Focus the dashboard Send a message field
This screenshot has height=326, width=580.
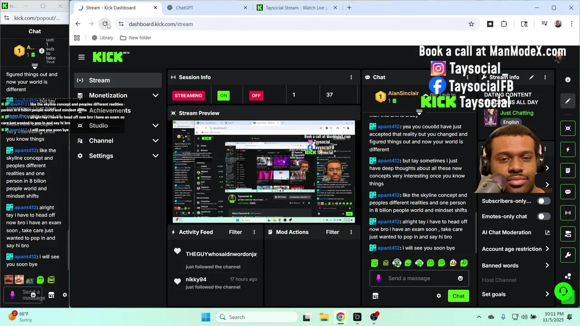(x=419, y=278)
